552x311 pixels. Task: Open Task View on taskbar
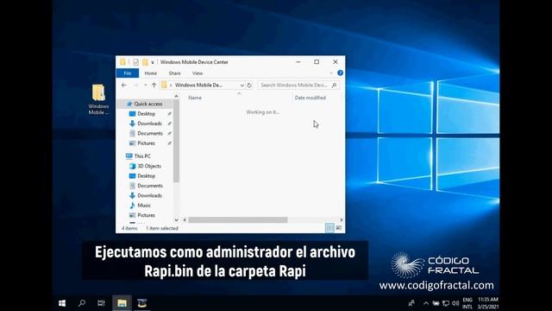coord(102,303)
